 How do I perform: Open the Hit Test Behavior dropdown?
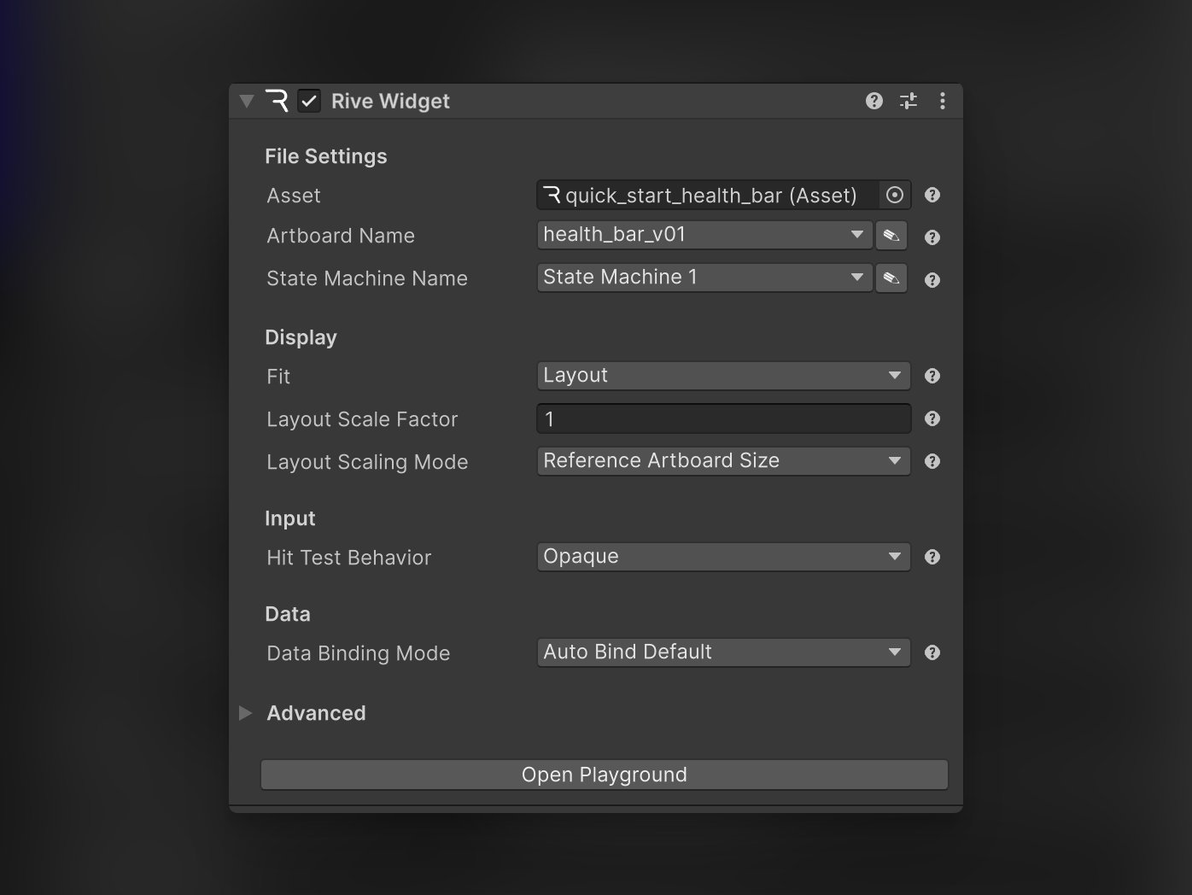click(x=723, y=557)
